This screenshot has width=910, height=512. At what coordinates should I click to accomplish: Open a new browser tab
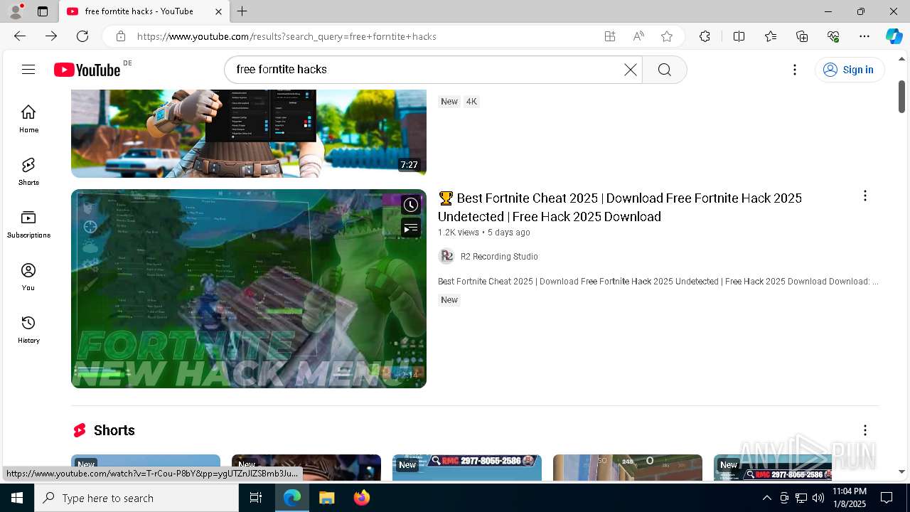click(242, 11)
